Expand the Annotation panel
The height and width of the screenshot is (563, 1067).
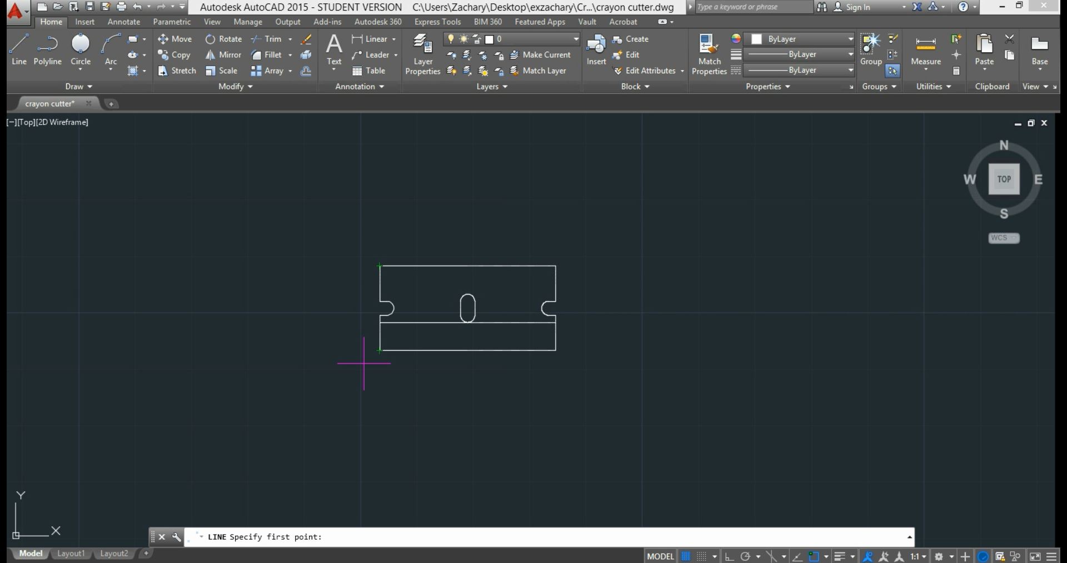point(360,87)
